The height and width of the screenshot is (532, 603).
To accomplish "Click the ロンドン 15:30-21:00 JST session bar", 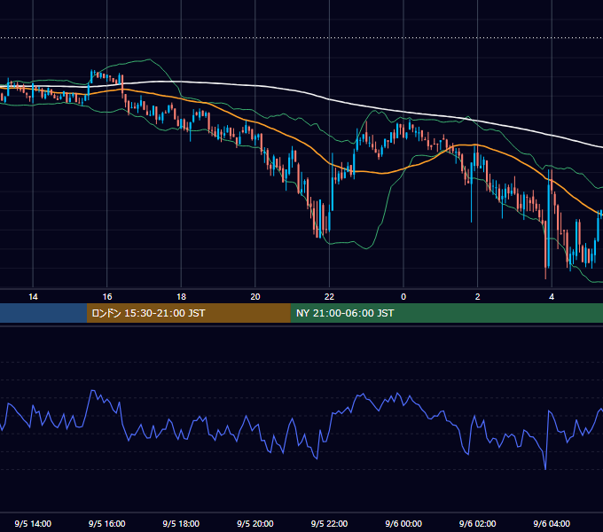I will (188, 313).
